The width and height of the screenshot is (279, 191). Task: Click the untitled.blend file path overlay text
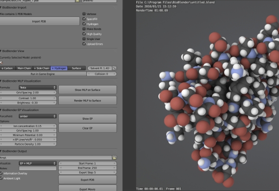(175, 2)
